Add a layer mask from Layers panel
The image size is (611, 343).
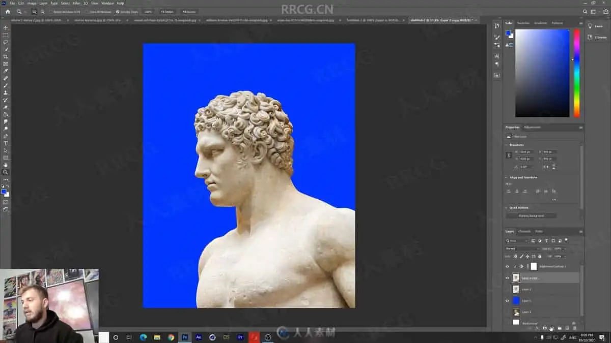point(544,328)
